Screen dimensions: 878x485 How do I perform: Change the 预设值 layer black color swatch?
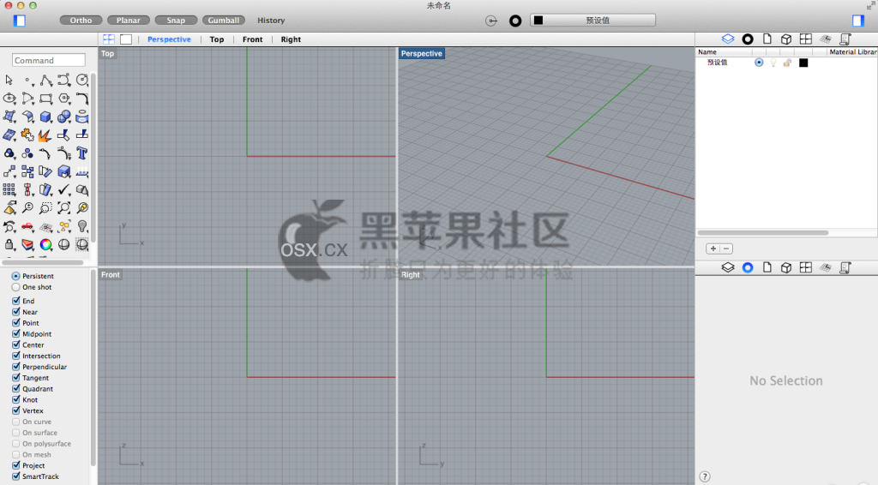click(803, 63)
